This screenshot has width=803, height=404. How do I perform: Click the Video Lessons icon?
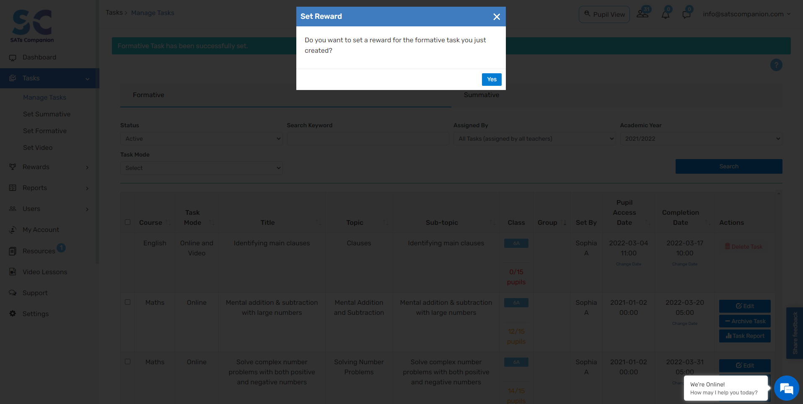13,272
